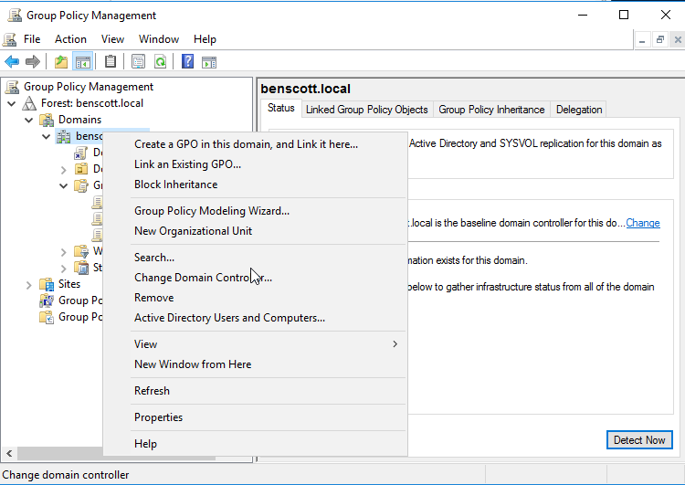Click the Domains folder icon in the tree
Image resolution: width=685 pixels, height=485 pixels.
(x=47, y=120)
